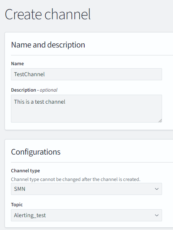Click the Create channel page title
The height and width of the screenshot is (230, 173).
click(48, 14)
